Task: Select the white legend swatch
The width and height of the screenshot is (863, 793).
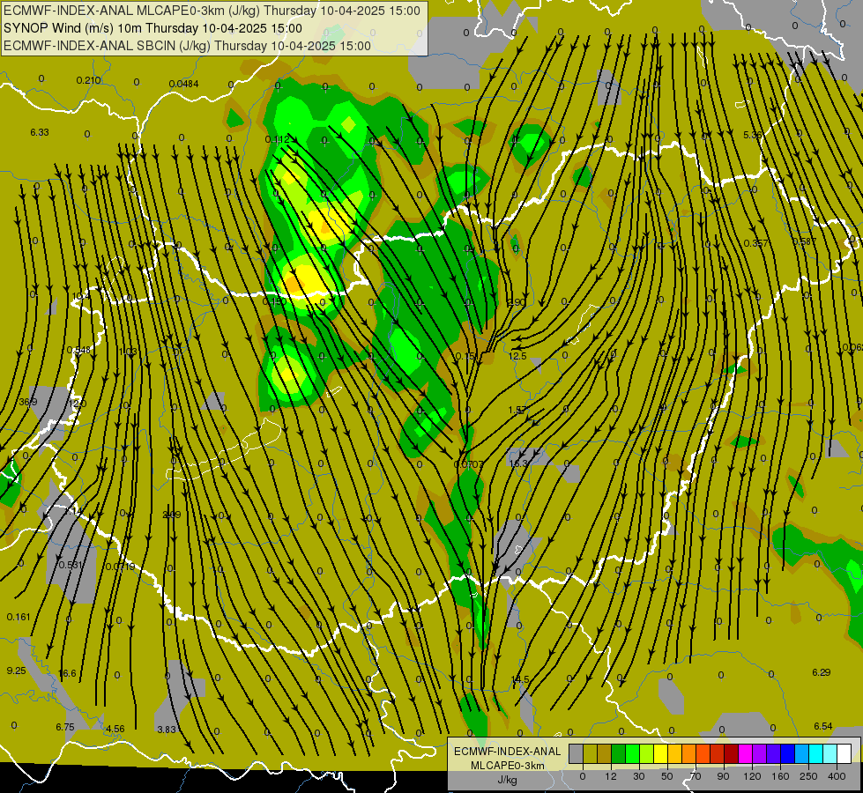Action: [x=844, y=754]
